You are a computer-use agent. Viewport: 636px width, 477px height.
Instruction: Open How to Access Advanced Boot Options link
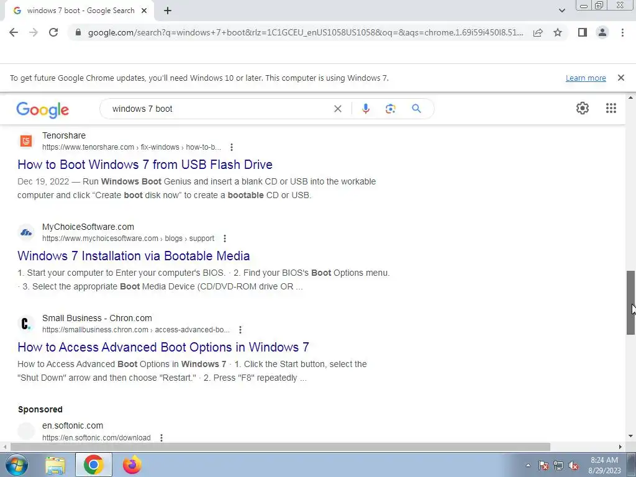(x=163, y=347)
